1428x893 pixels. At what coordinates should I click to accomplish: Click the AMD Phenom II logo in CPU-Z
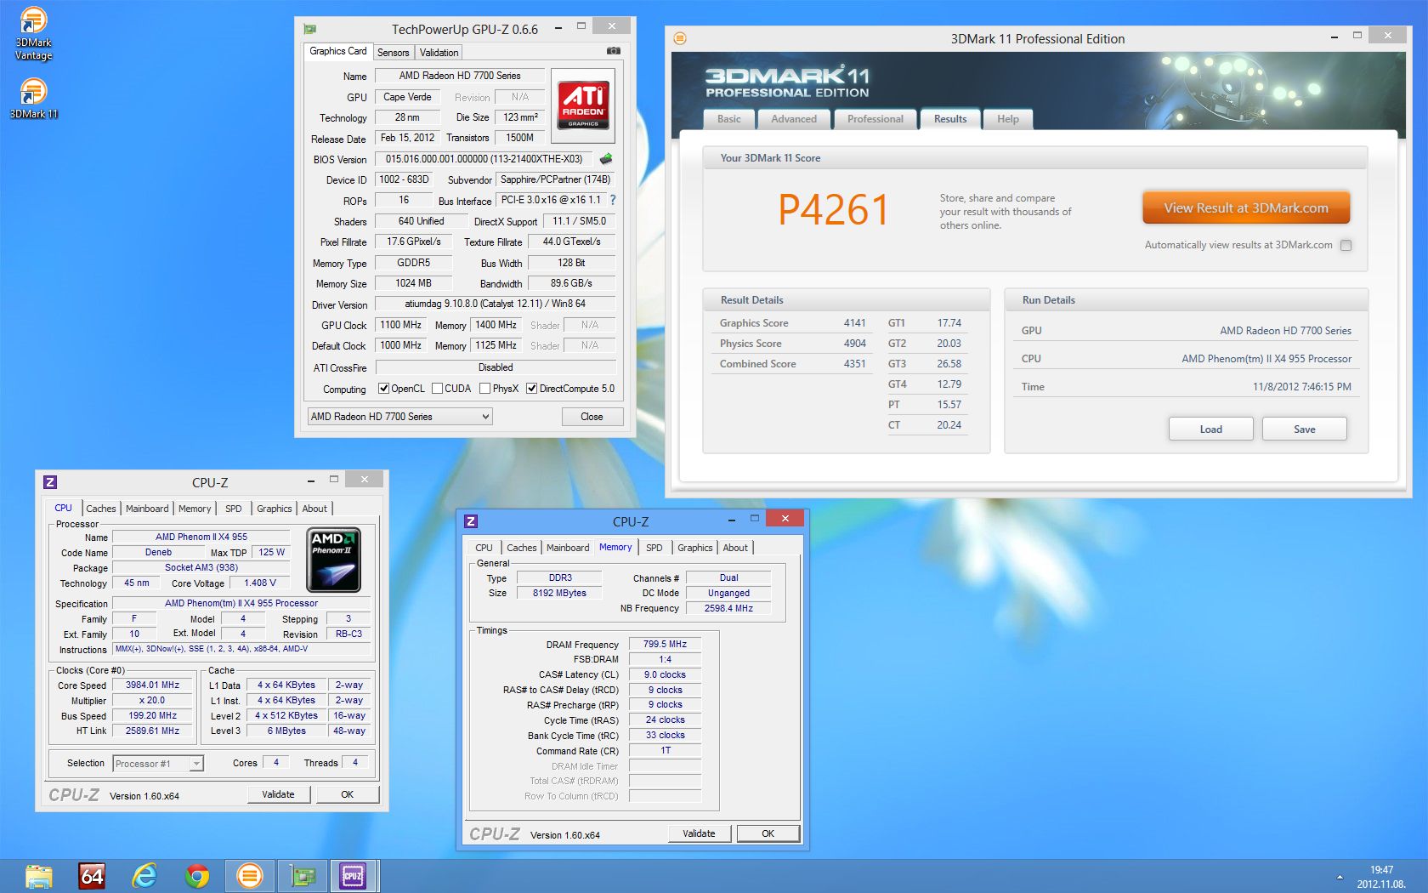[x=334, y=560]
